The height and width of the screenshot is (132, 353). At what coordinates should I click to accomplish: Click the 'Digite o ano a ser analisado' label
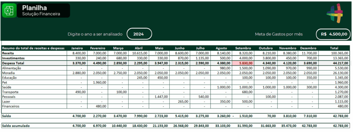coord(95,34)
